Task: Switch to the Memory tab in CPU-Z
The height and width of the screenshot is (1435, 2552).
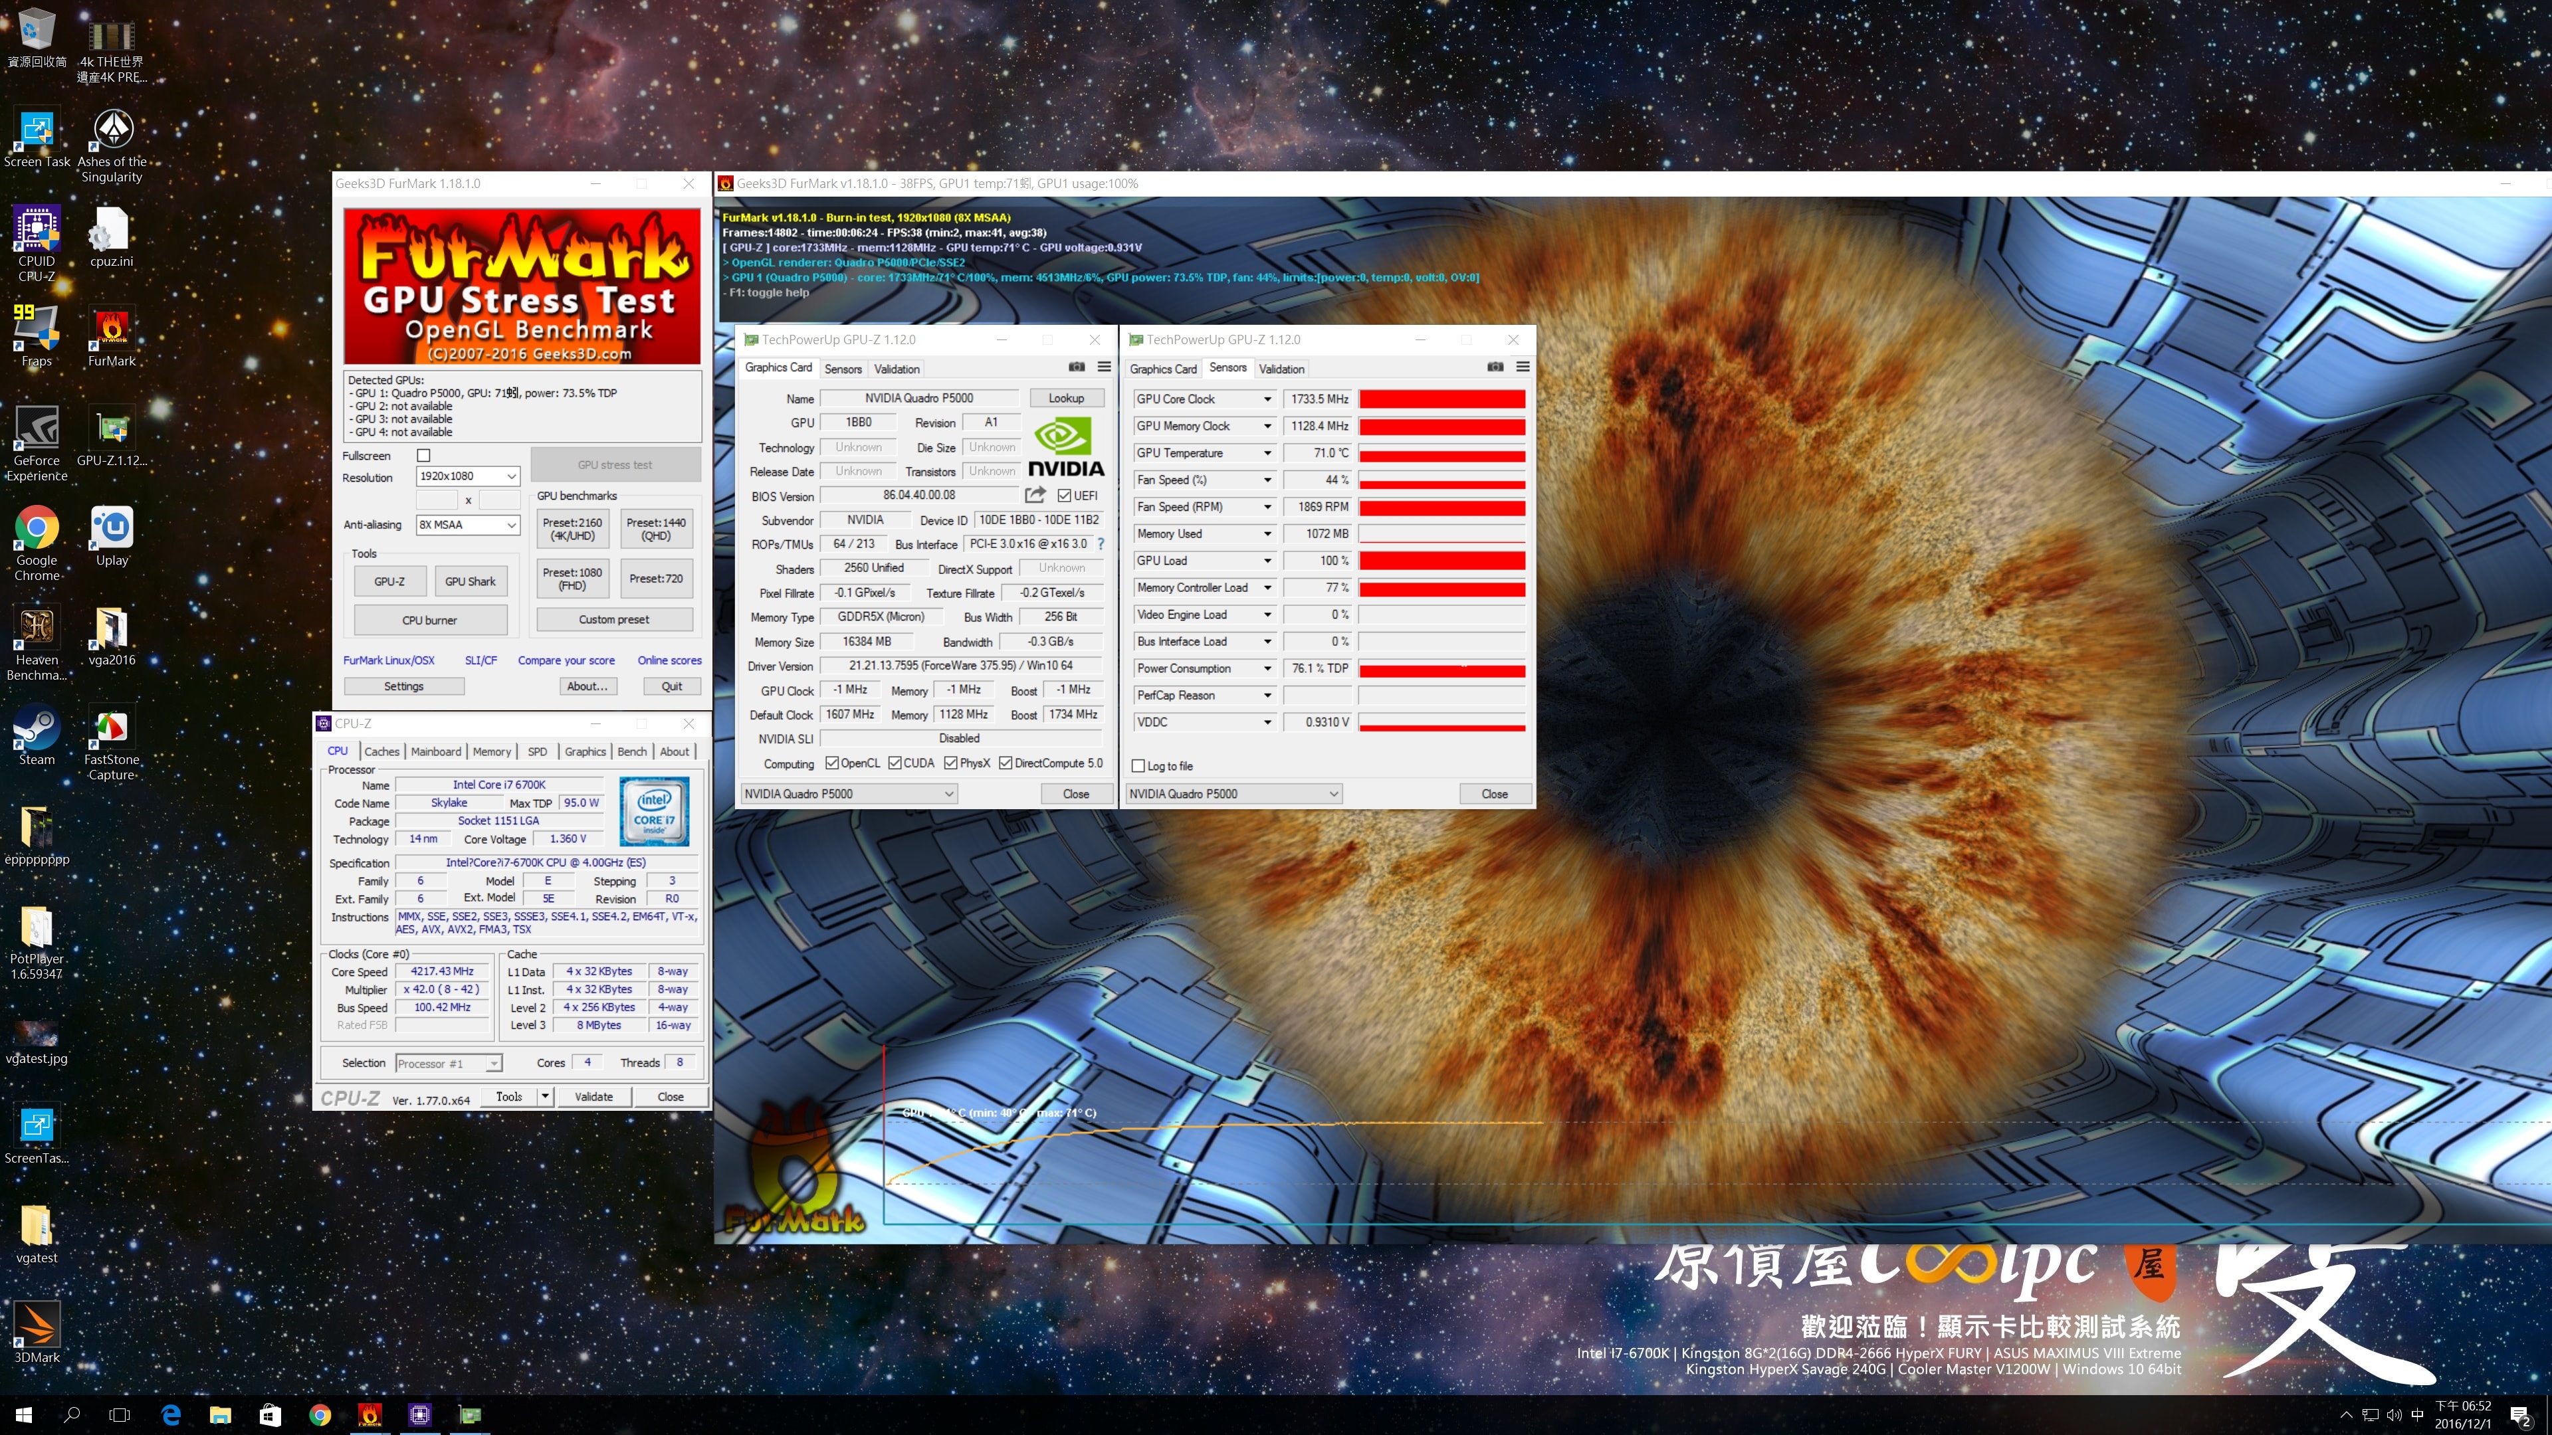Action: point(492,751)
